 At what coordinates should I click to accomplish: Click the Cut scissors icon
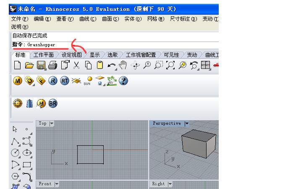pyautogui.click(x=76, y=65)
